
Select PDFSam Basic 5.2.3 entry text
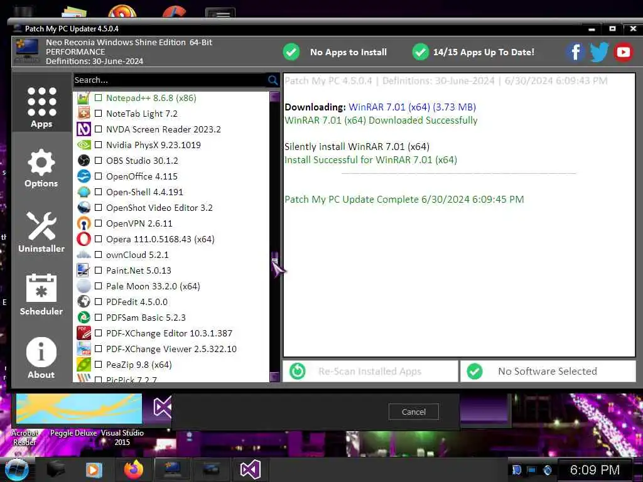coord(146,317)
